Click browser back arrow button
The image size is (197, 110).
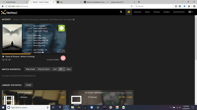click(x=3, y=6)
